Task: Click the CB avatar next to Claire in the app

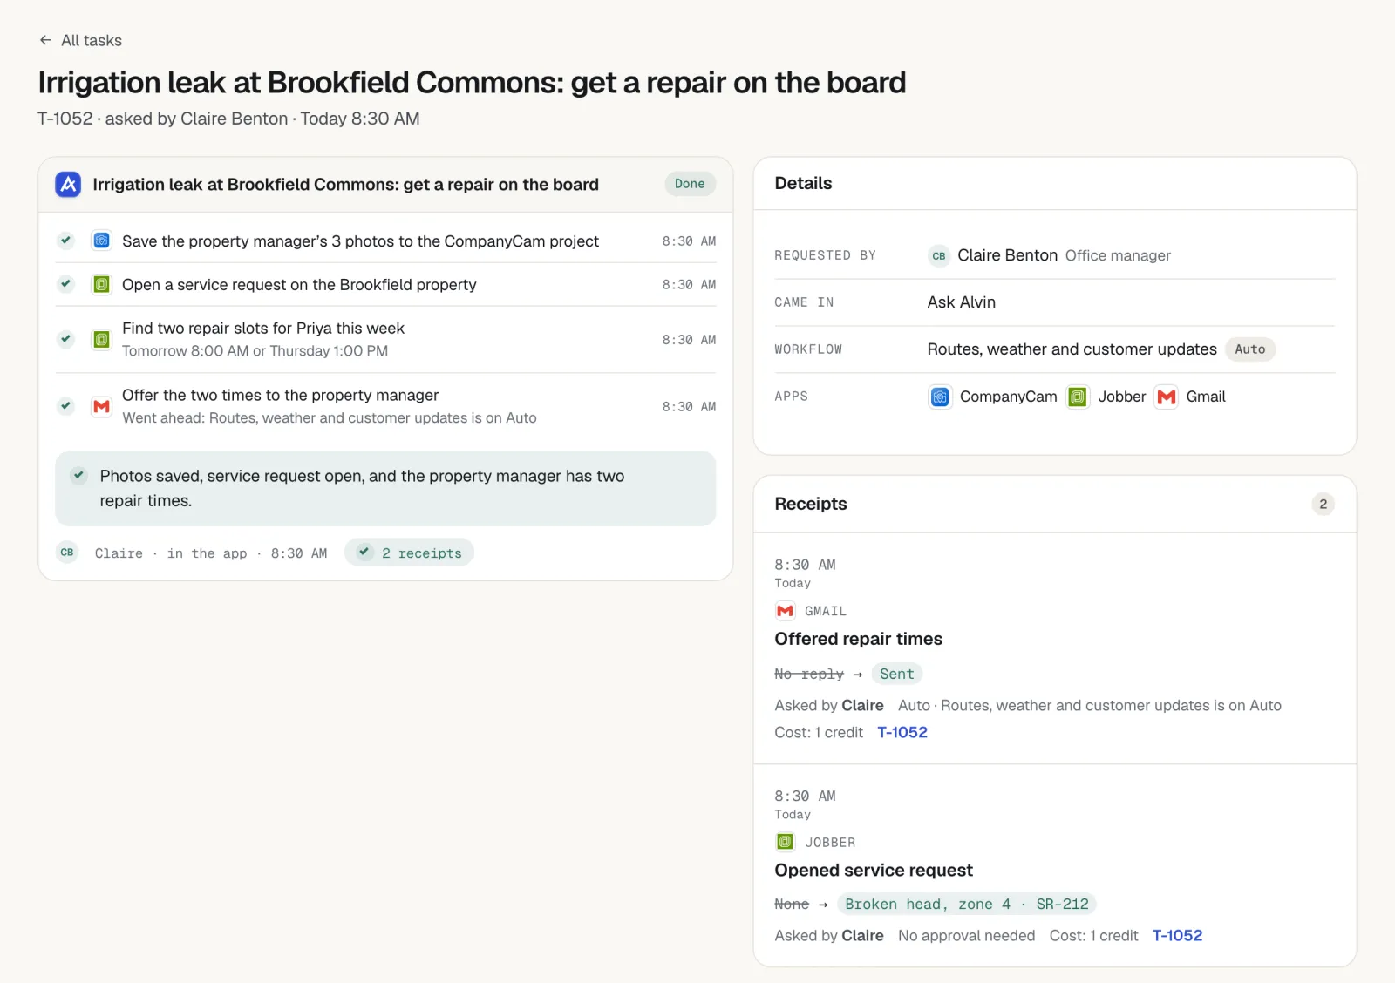Action: (x=67, y=553)
